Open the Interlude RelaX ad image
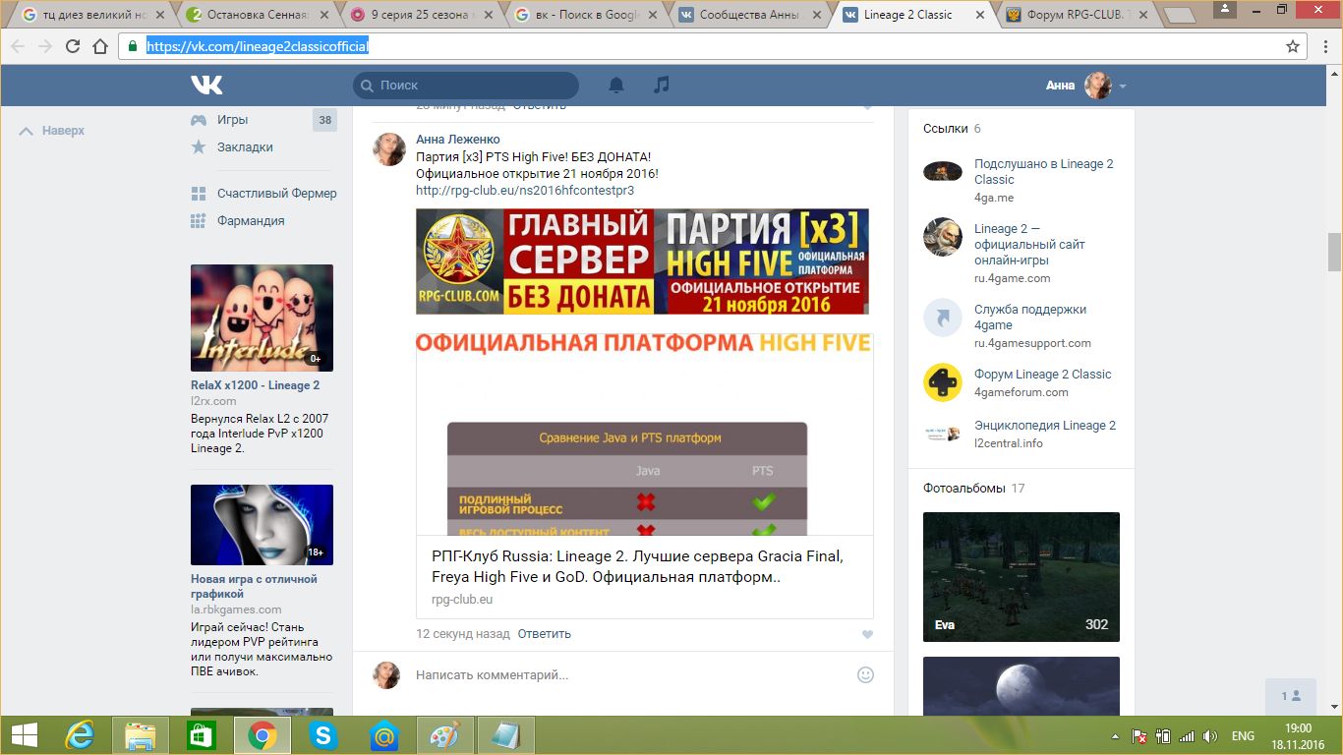Screen dimensions: 1343x755 262,318
